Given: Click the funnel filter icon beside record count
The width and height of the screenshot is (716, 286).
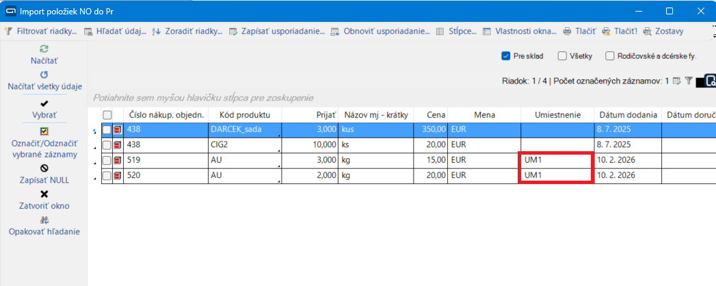Looking at the screenshot, I should [x=689, y=81].
